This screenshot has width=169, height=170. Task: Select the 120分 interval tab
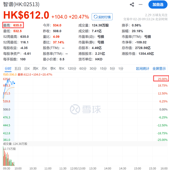[x=72, y=68]
